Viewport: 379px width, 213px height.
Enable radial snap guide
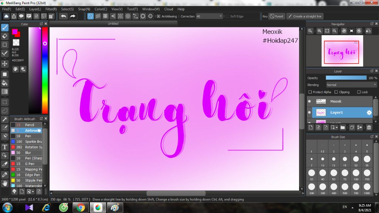[x=120, y=16]
